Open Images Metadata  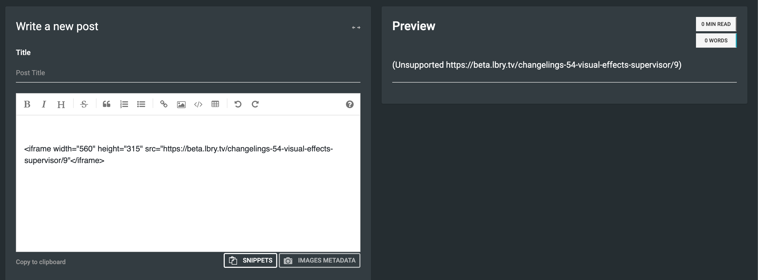(320, 261)
